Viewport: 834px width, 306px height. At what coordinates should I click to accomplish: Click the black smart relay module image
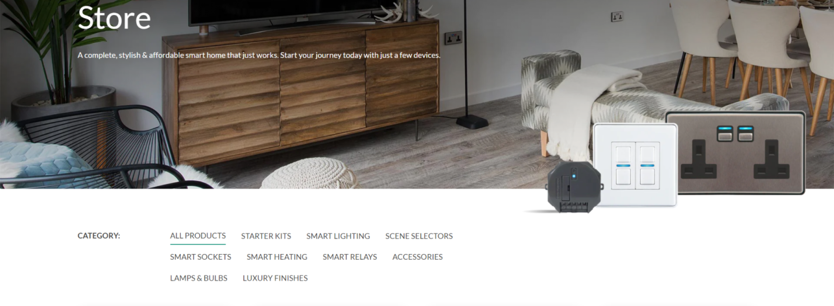574,187
